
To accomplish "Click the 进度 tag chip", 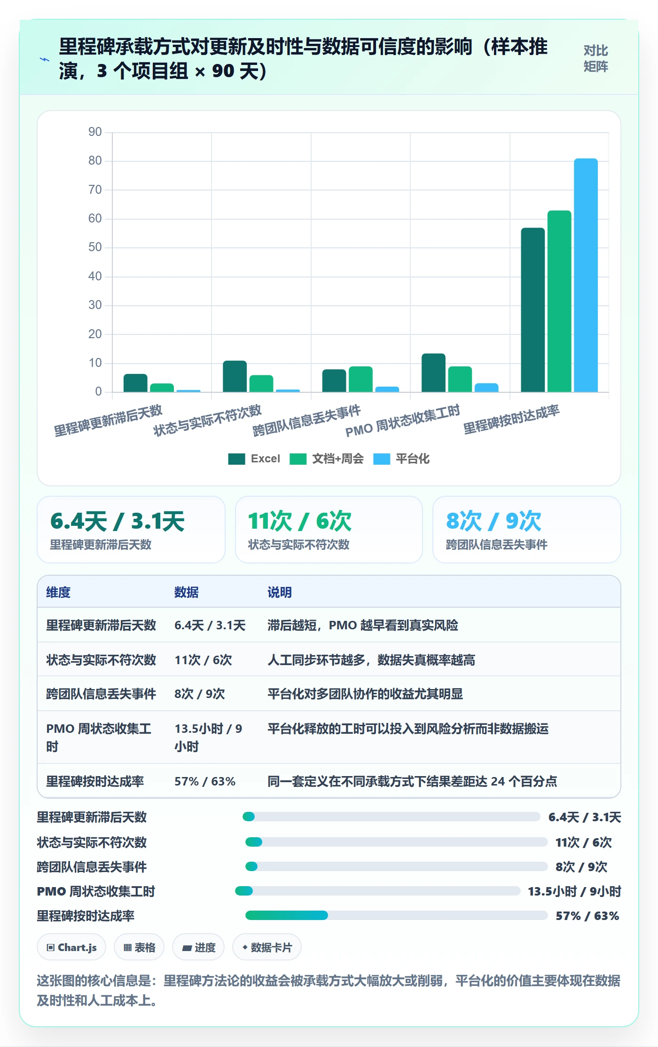I will click(198, 947).
